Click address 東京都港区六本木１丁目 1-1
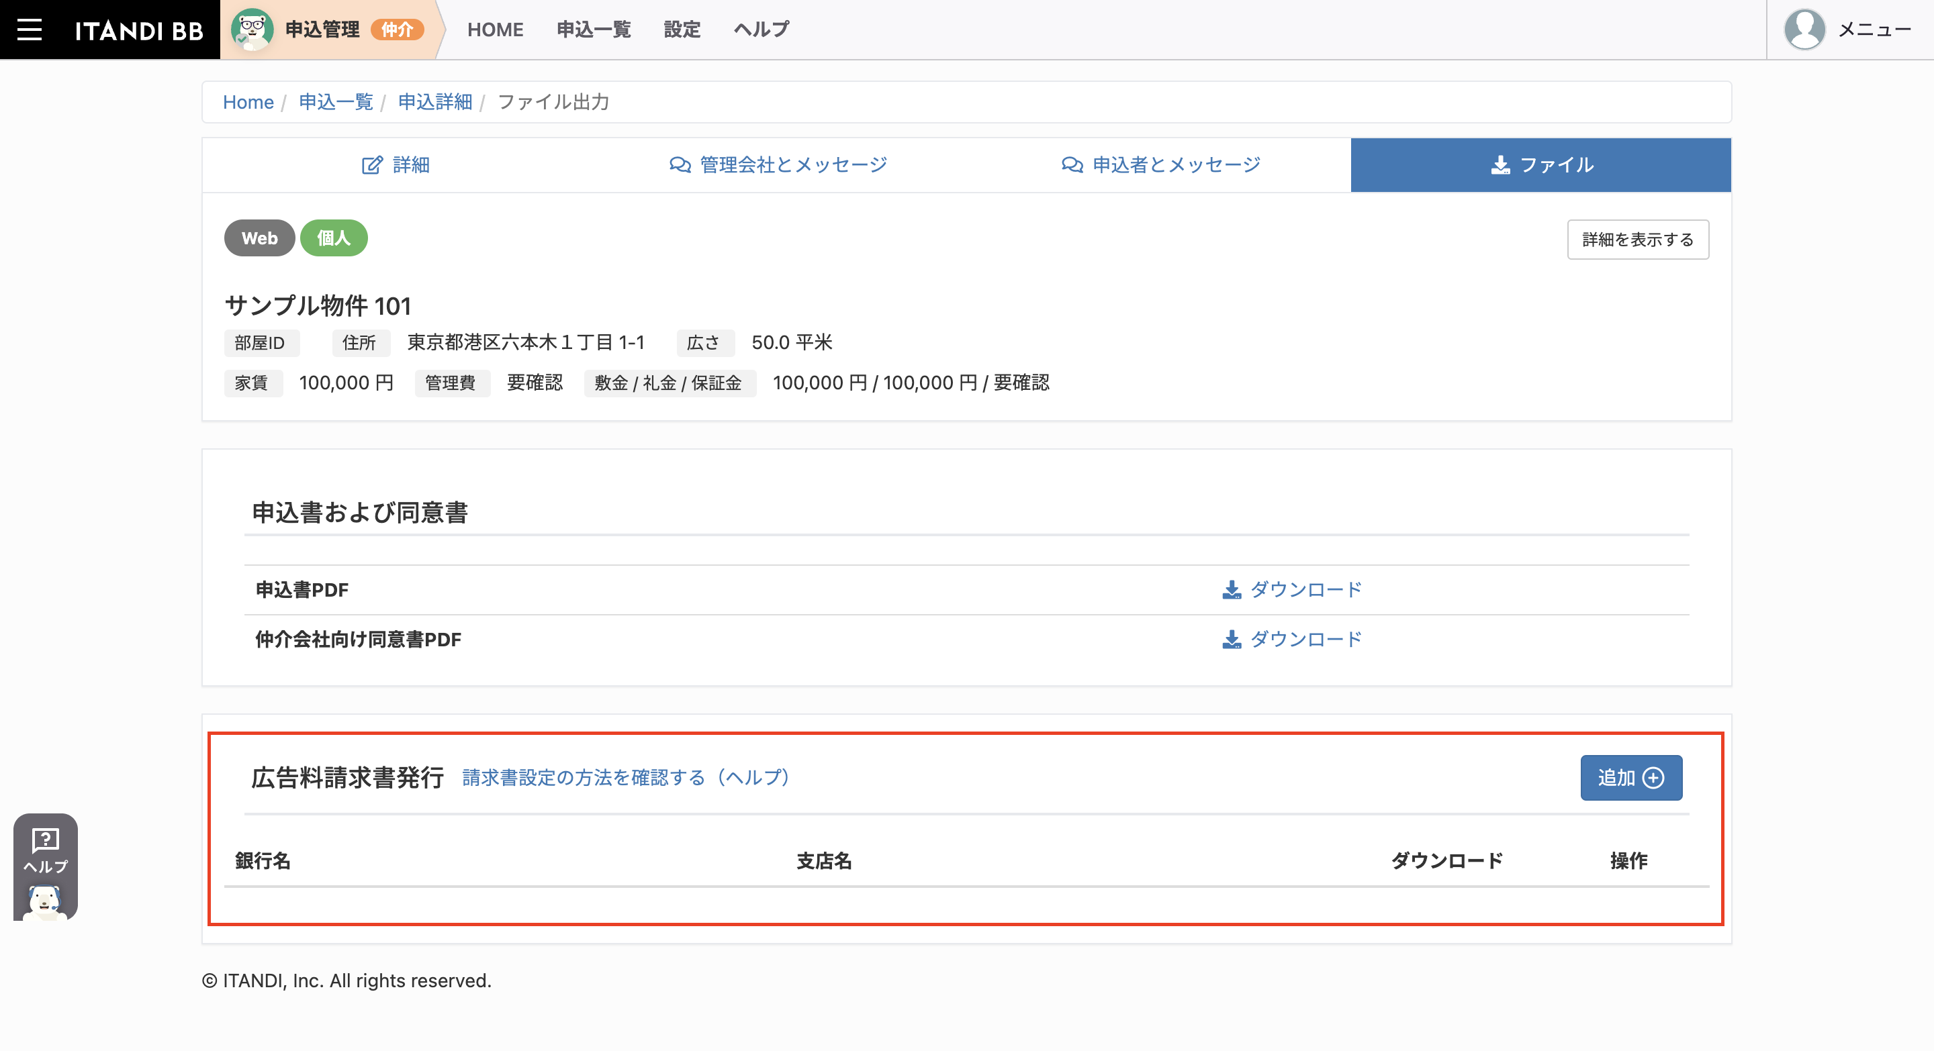Image resolution: width=1934 pixels, height=1051 pixels. [x=526, y=343]
